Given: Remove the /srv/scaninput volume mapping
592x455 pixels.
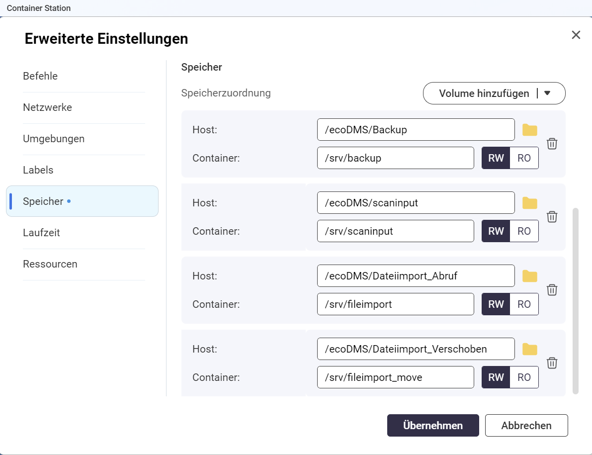Looking at the screenshot, I should (x=552, y=217).
